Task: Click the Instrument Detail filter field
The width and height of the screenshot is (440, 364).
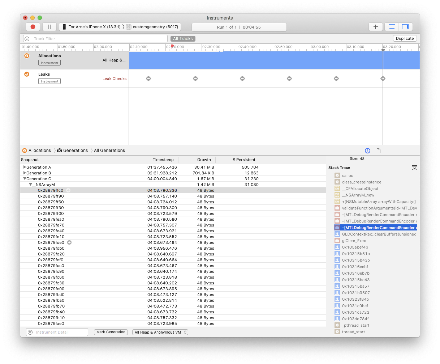Action: [57, 332]
